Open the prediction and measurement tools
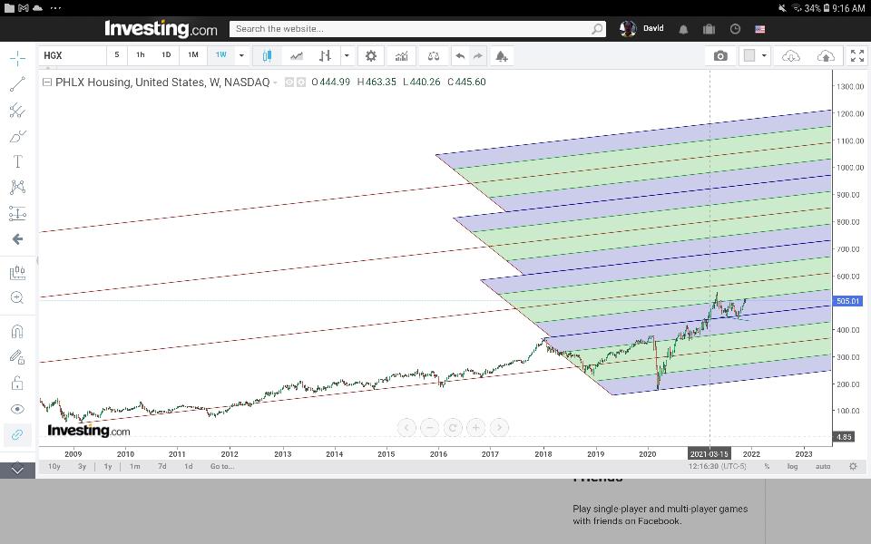Screen dimensions: 871x544 (x=17, y=213)
